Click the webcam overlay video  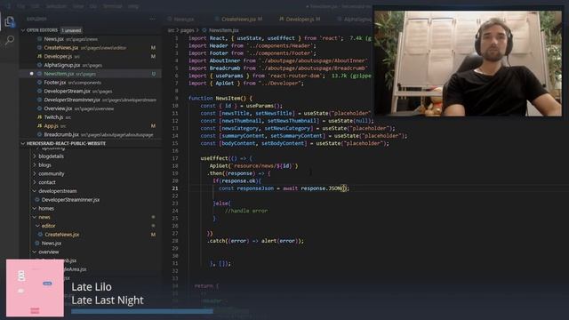(468, 63)
